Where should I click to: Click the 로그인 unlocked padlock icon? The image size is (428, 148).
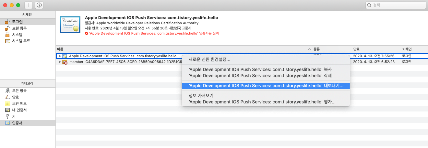click(7, 22)
